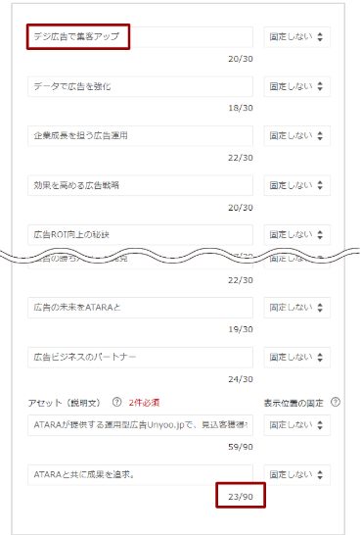Click the データで広告を強化 headline field
361x535 pixels.
(140, 86)
